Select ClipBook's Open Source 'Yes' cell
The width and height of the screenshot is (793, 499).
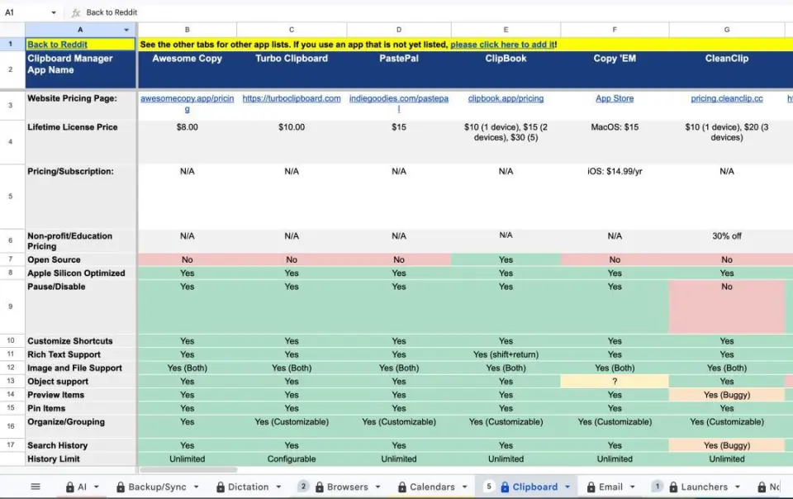(506, 259)
